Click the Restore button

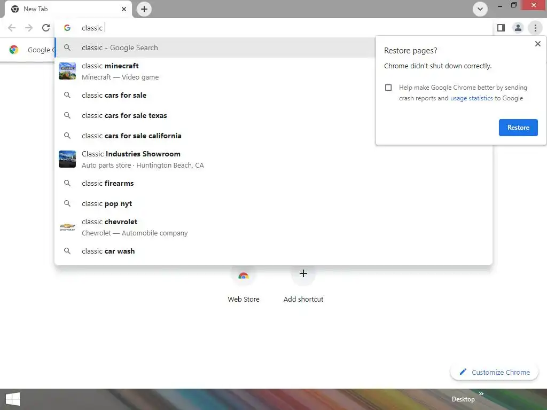point(518,128)
